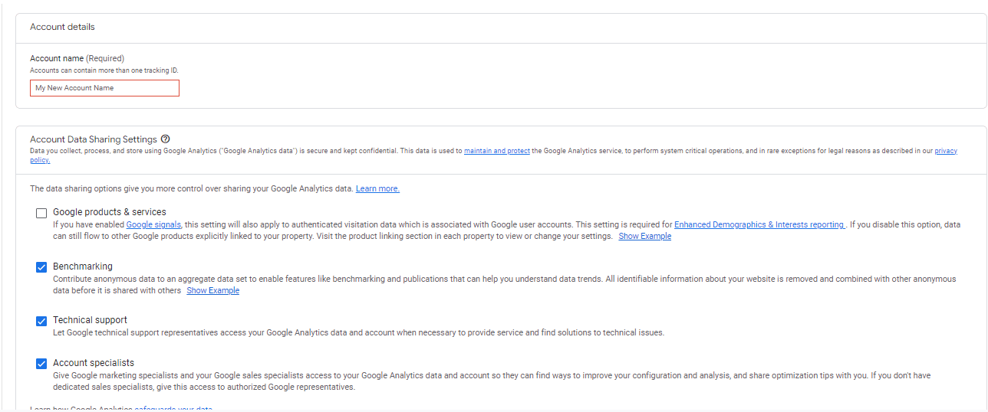The image size is (988, 412).
Task: Open the privacy policy link
Action: tap(946, 151)
